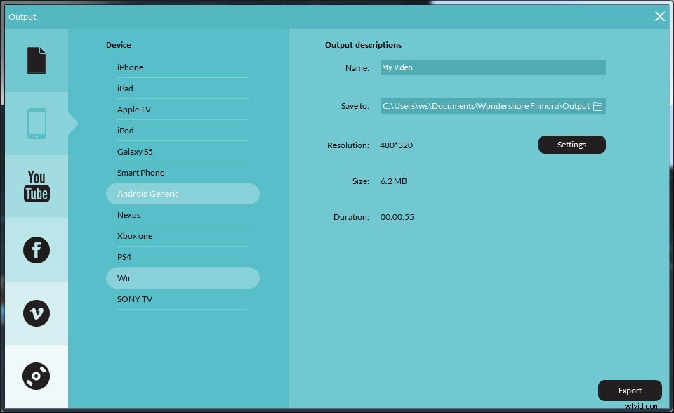Viewport: 674px width, 413px height.
Task: Choose the Facebook sharing option
Action: tap(36, 249)
